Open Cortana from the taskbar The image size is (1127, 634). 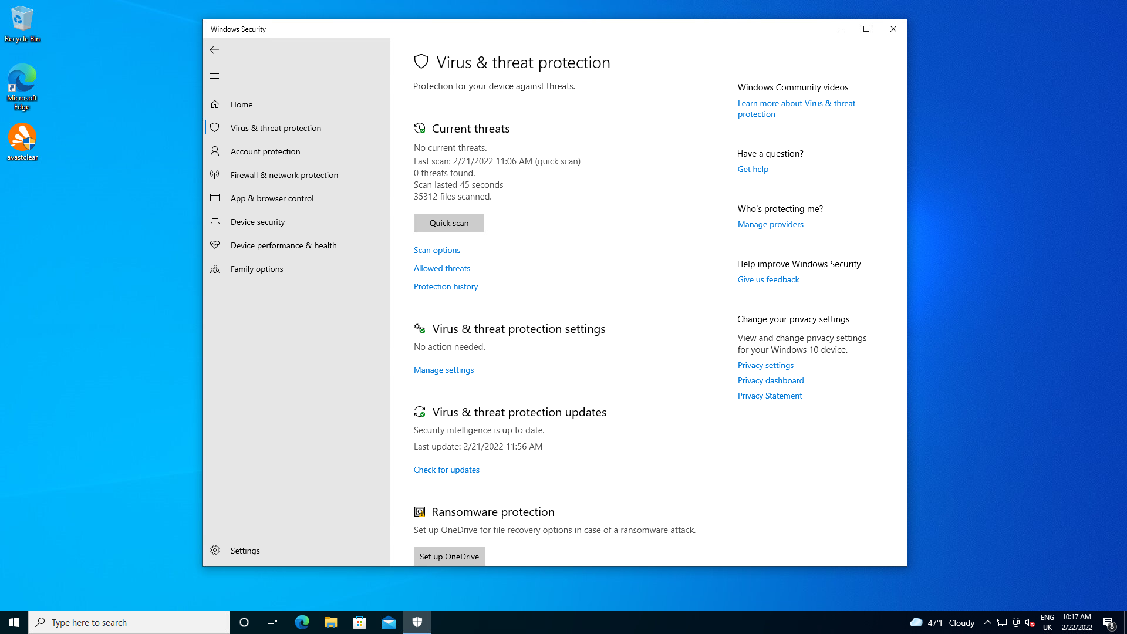coord(244,622)
